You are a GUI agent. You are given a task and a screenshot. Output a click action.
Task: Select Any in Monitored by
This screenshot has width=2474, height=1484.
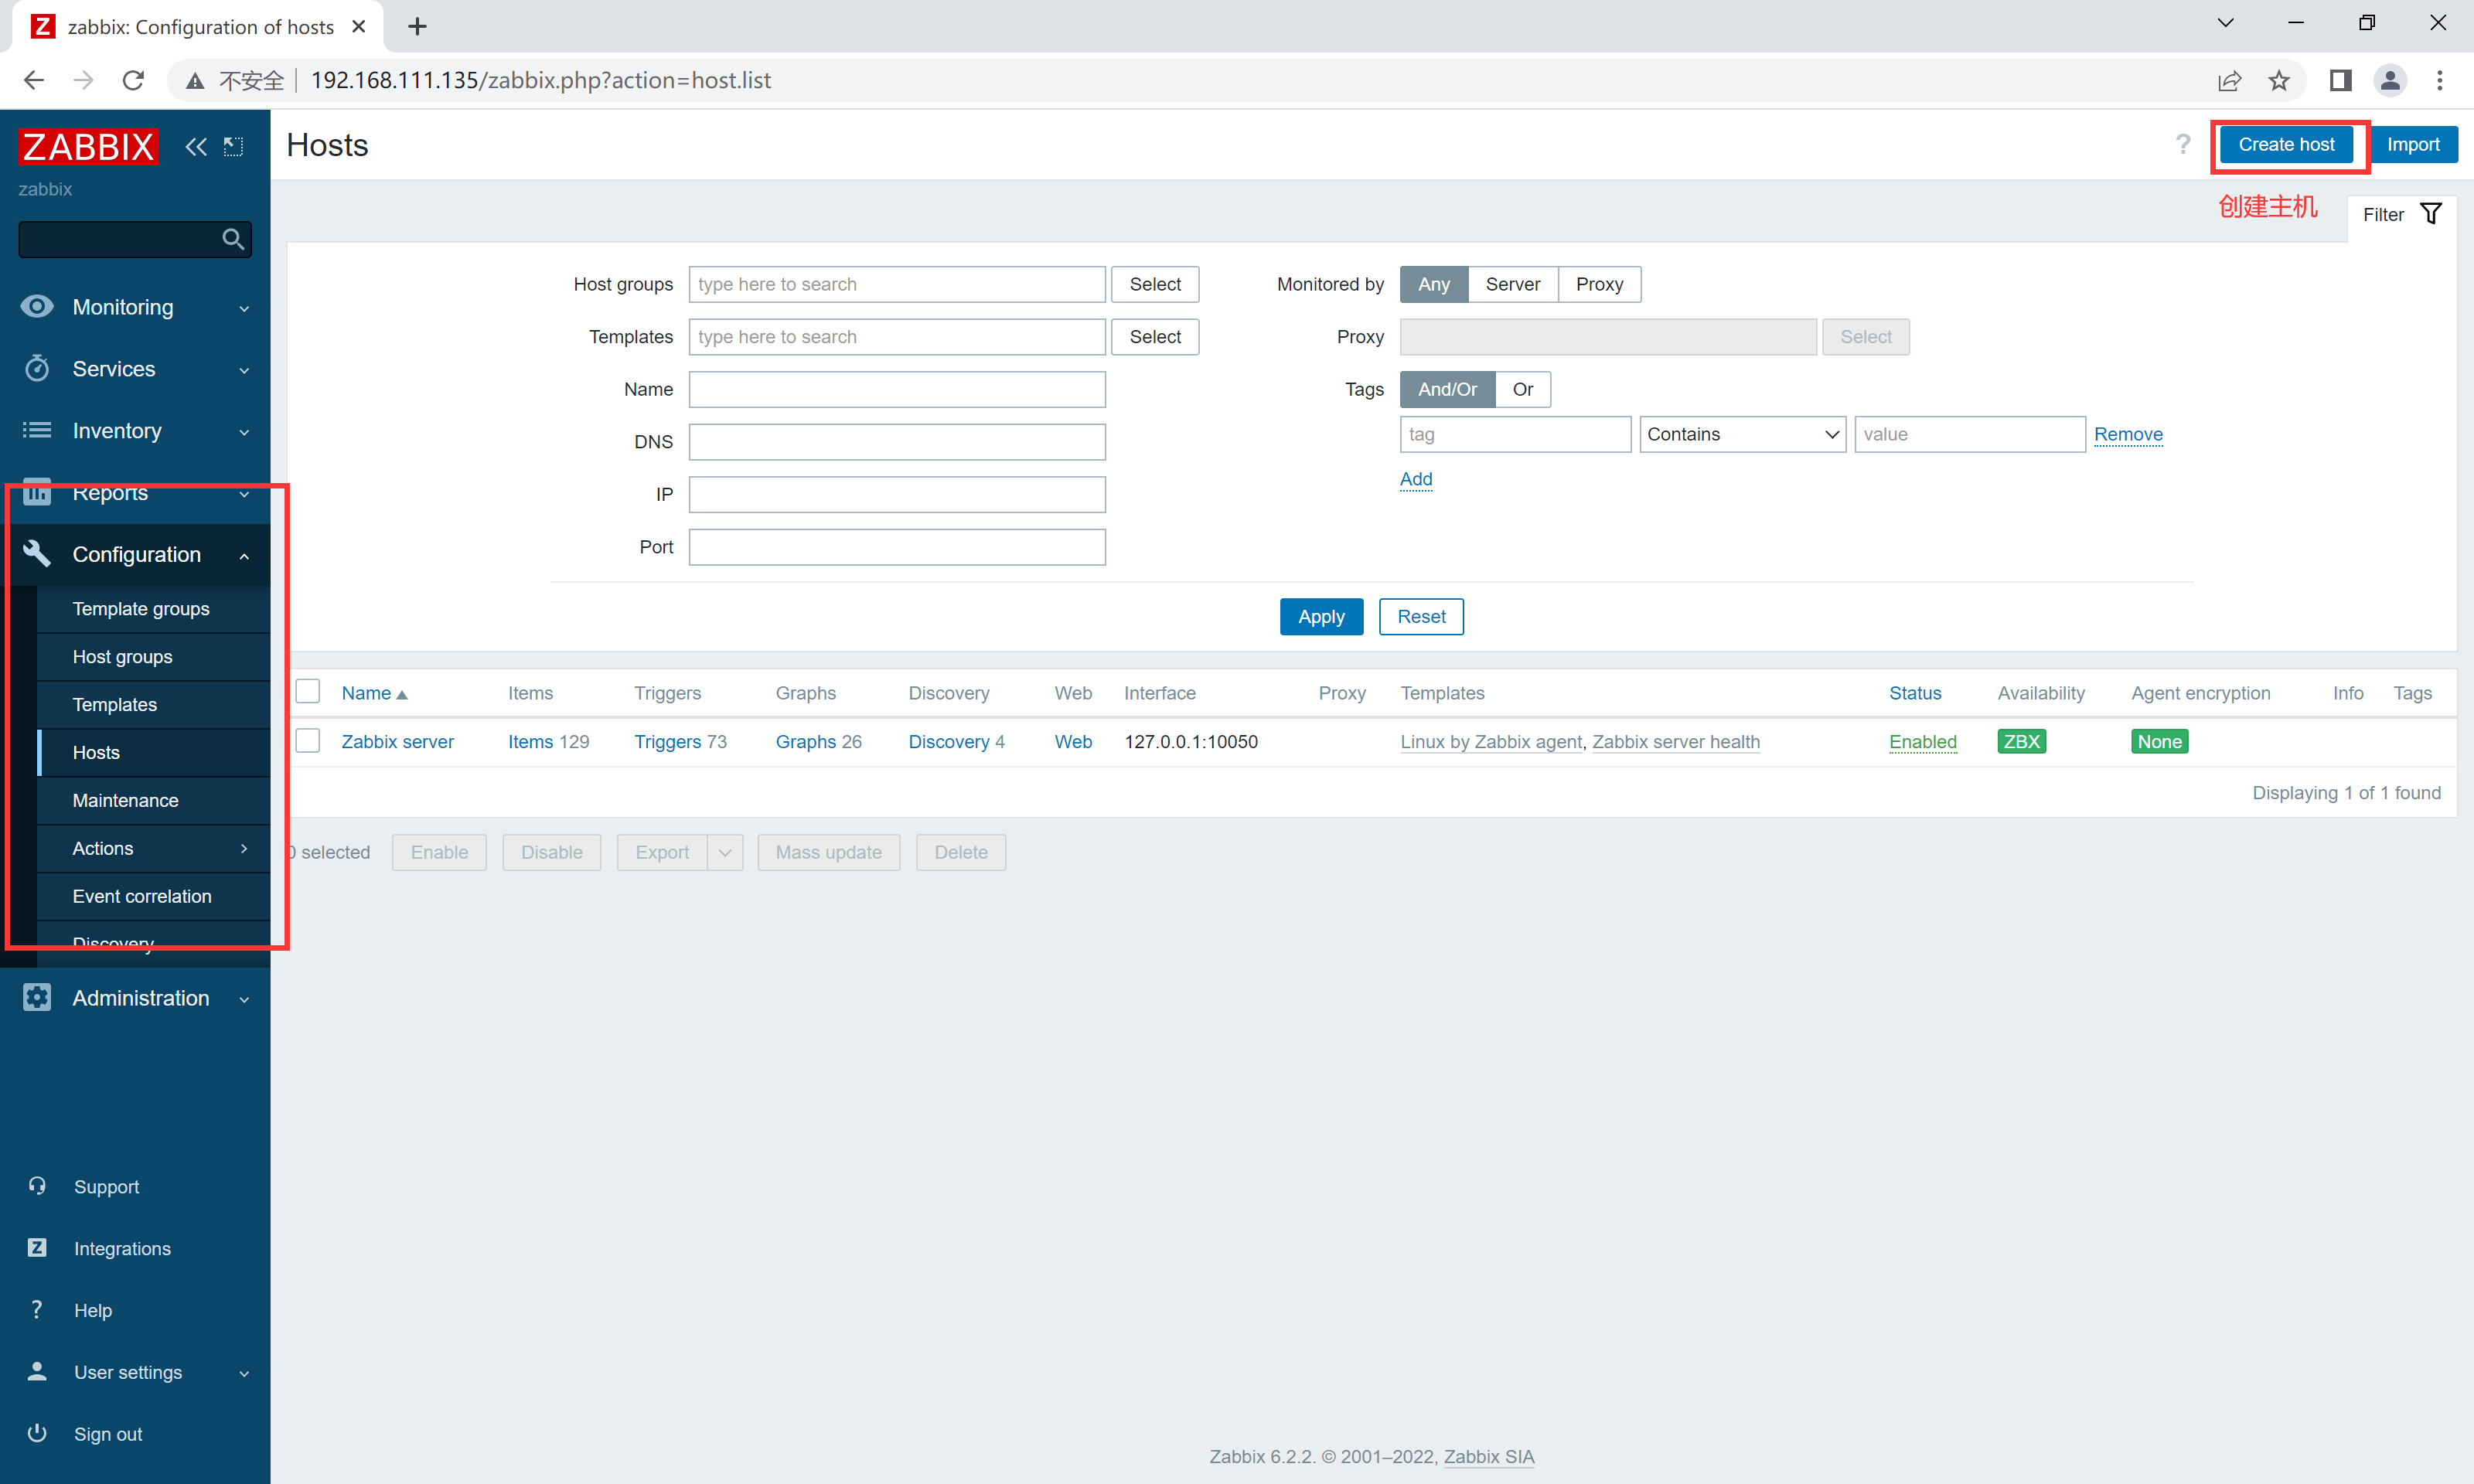pos(1434,284)
